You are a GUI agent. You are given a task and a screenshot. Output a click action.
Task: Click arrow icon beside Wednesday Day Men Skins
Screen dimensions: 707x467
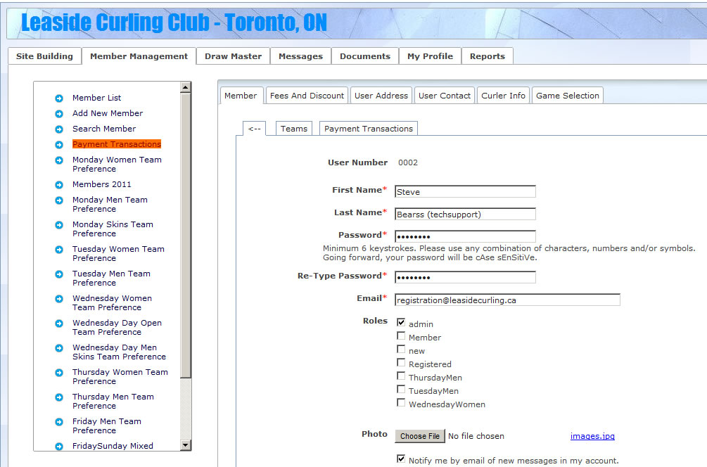coord(59,348)
